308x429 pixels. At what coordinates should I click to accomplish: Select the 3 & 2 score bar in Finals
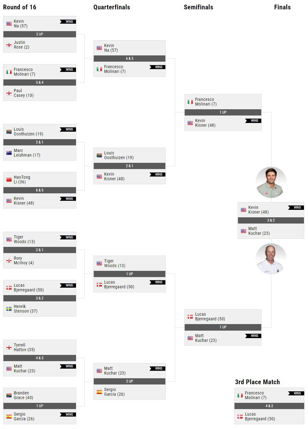tap(271, 220)
